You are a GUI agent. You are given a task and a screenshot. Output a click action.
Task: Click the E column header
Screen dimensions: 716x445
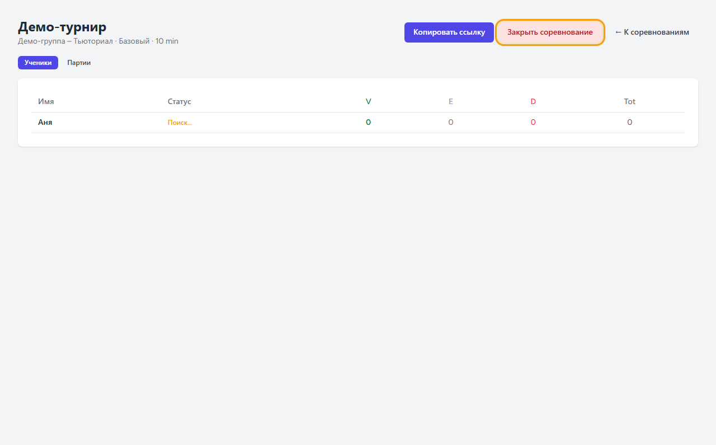point(451,101)
